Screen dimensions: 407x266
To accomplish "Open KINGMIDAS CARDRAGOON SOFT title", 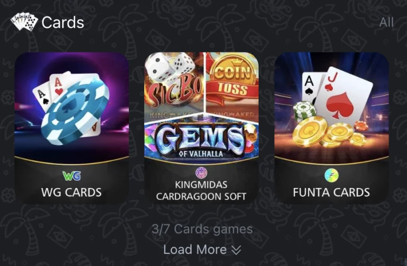I will pos(201,190).
